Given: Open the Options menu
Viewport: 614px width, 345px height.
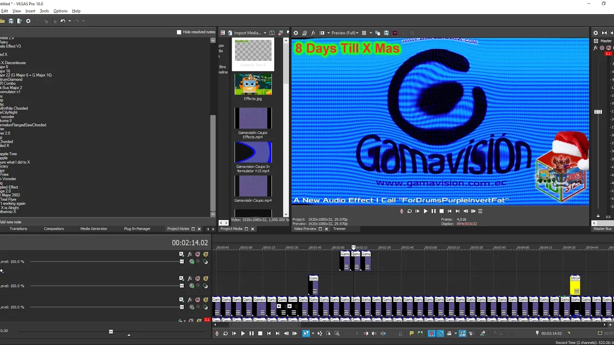Looking at the screenshot, I should (60, 11).
